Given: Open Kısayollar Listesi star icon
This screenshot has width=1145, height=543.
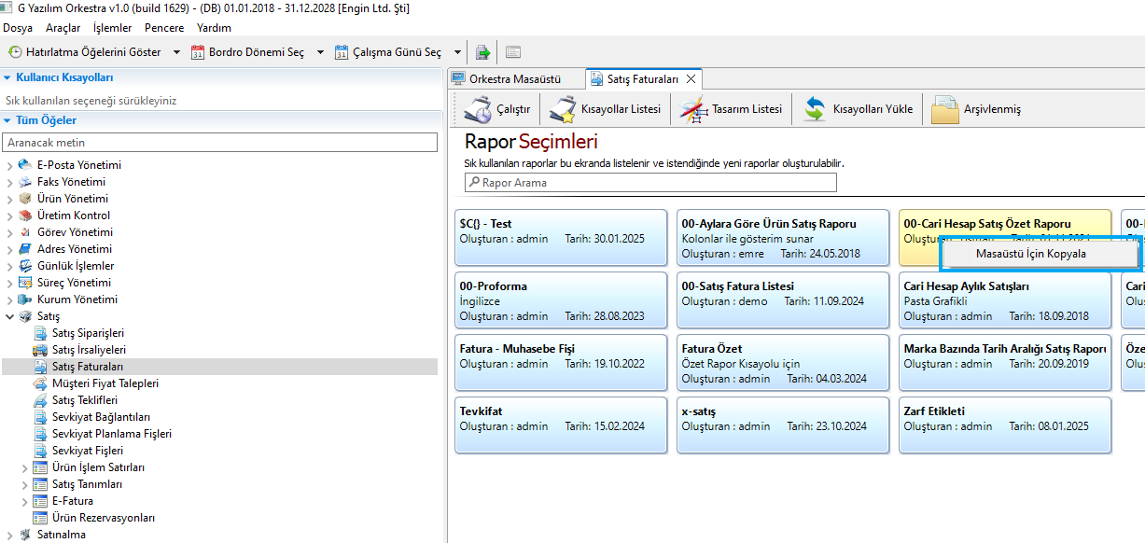Looking at the screenshot, I should point(563,109).
